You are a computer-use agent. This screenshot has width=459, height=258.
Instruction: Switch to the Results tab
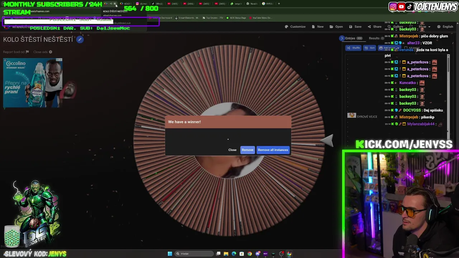376,38
